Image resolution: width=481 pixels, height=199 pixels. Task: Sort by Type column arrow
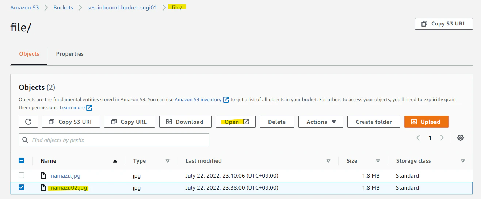point(168,161)
